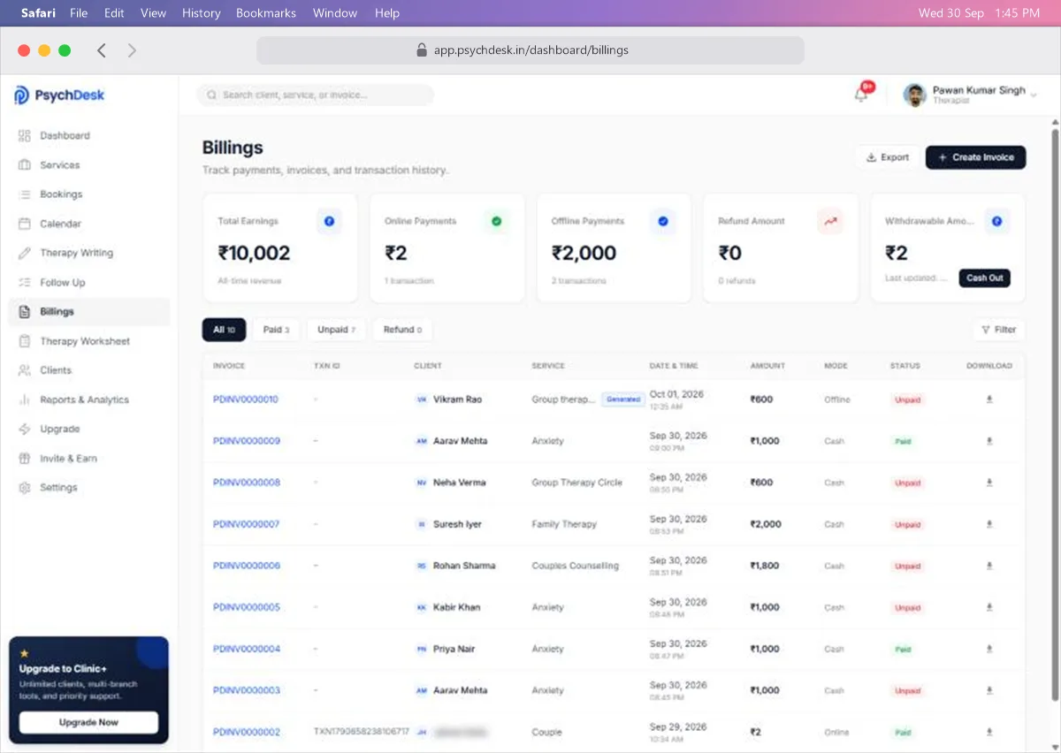Download invoice PDINV0000008

click(x=989, y=483)
